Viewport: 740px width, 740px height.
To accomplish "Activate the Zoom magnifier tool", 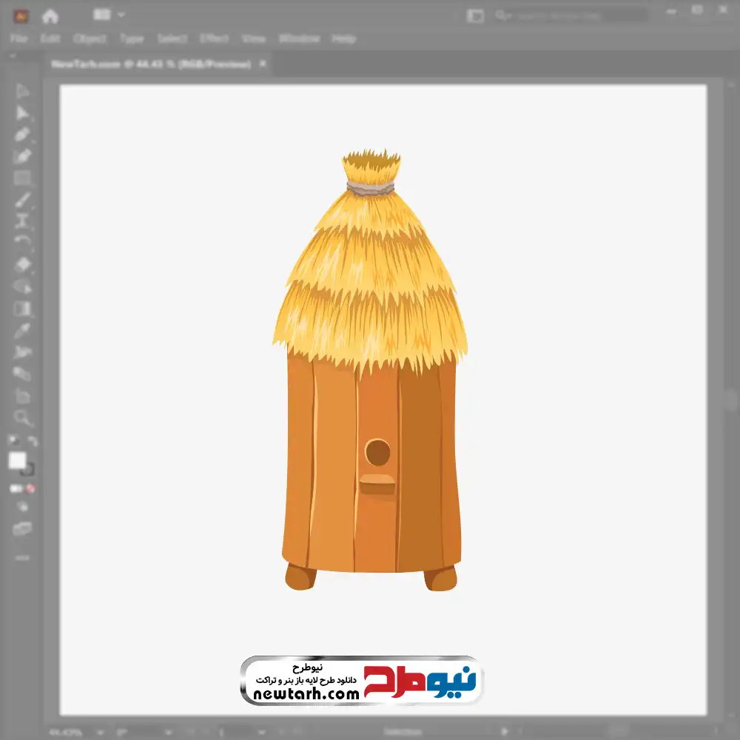I will pyautogui.click(x=22, y=417).
